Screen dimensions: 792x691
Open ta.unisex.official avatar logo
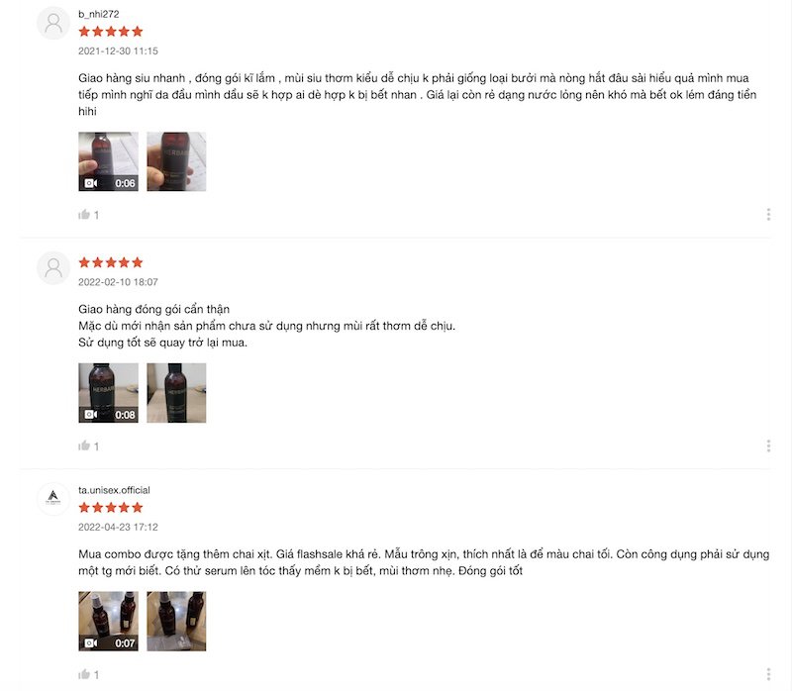point(53,499)
